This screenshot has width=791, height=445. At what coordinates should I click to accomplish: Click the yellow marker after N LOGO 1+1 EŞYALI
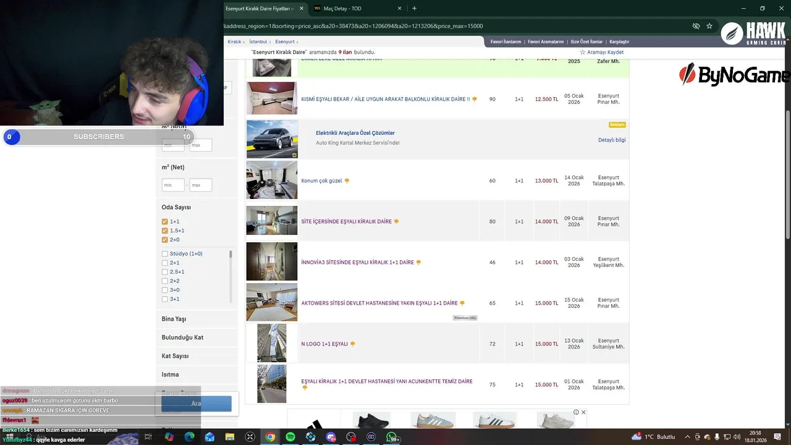point(352,344)
